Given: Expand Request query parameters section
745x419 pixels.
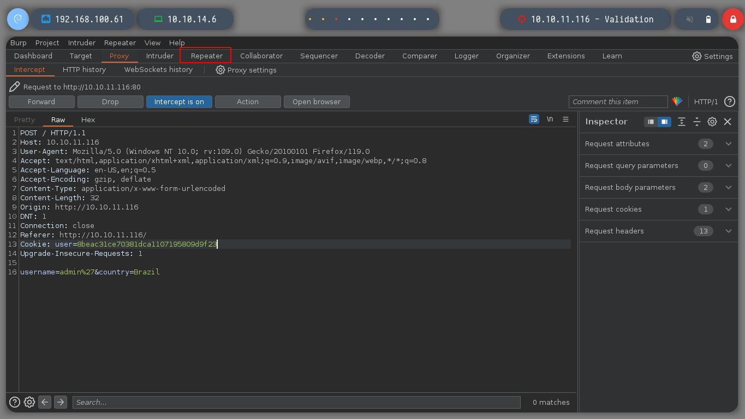Looking at the screenshot, I should pos(658,166).
